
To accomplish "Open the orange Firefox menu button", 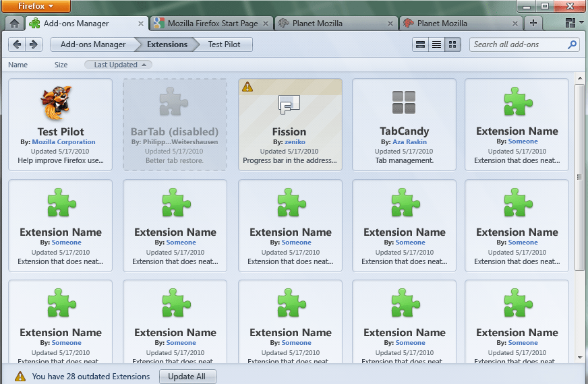I will click(36, 6).
